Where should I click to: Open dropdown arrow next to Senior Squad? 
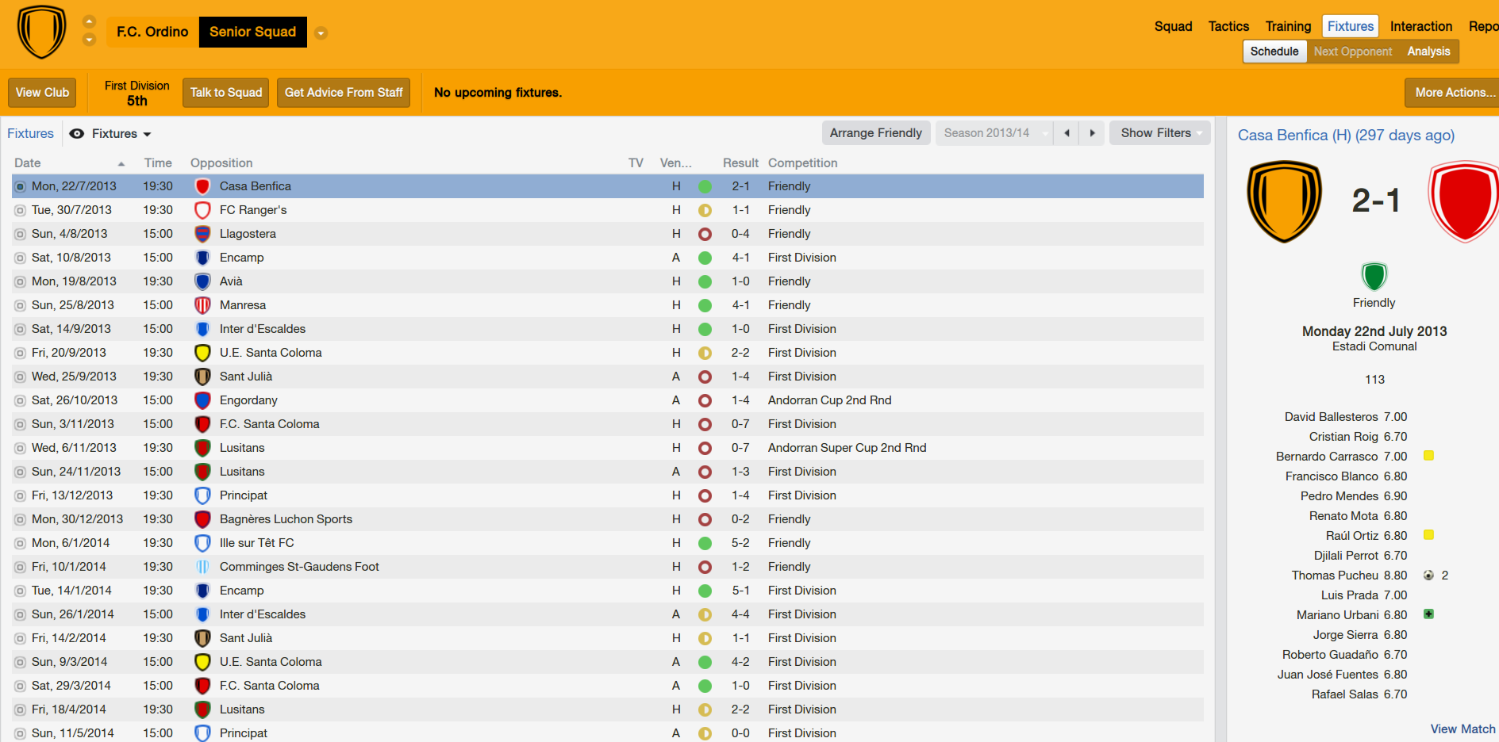321,33
